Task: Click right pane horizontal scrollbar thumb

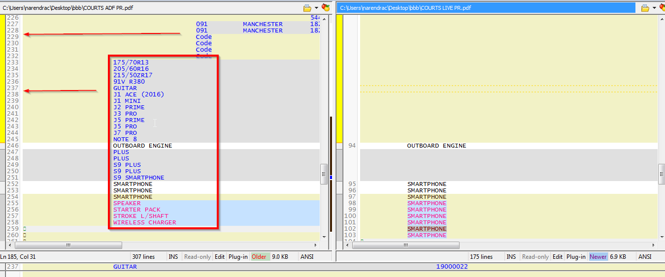Action: coord(406,245)
